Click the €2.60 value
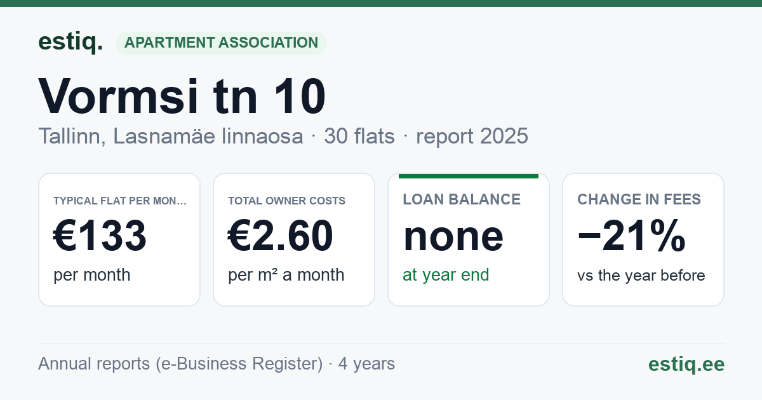 [x=281, y=236]
